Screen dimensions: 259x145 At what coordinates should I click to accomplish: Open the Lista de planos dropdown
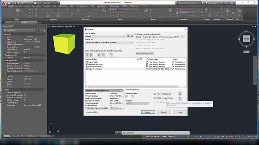[105, 37]
